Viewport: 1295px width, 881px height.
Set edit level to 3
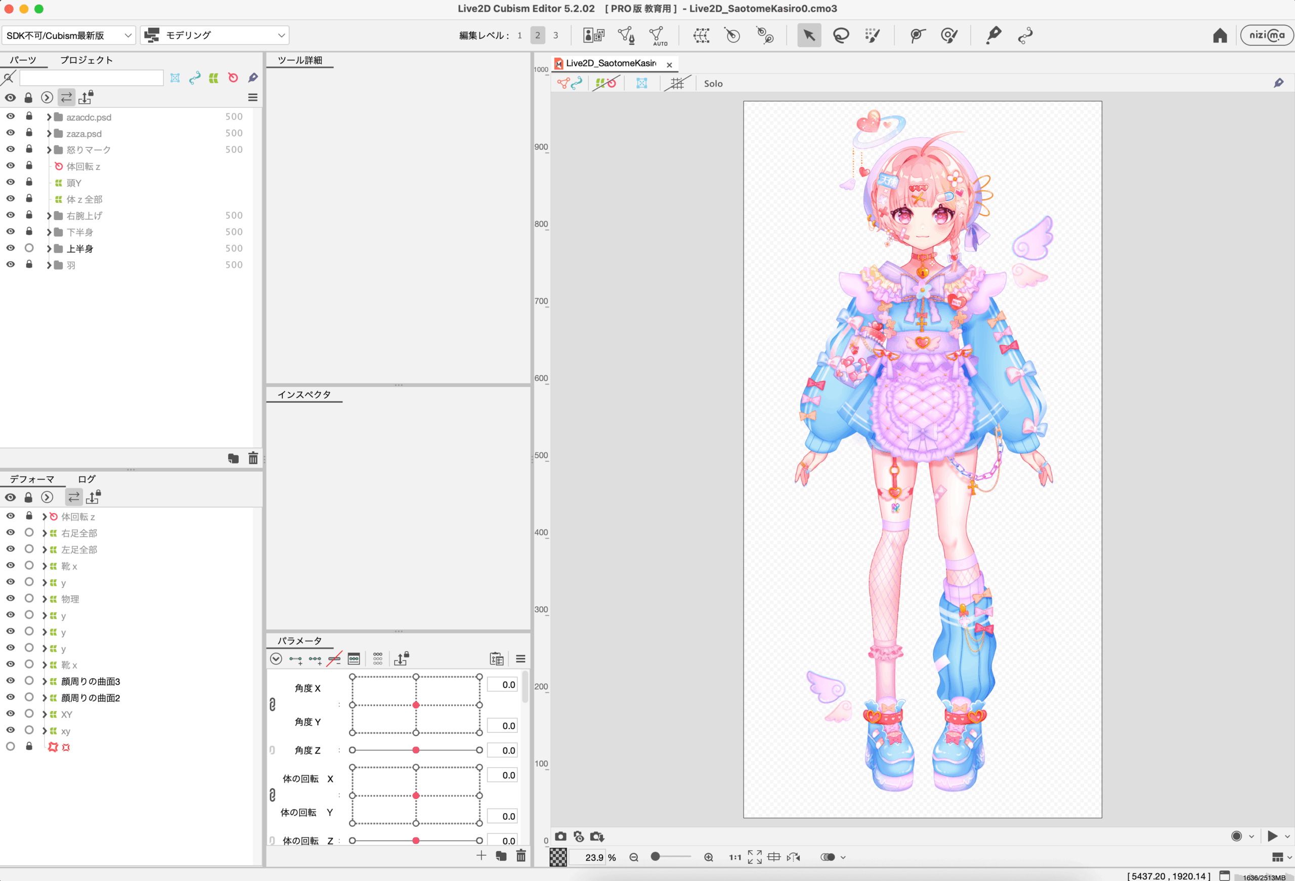[555, 35]
